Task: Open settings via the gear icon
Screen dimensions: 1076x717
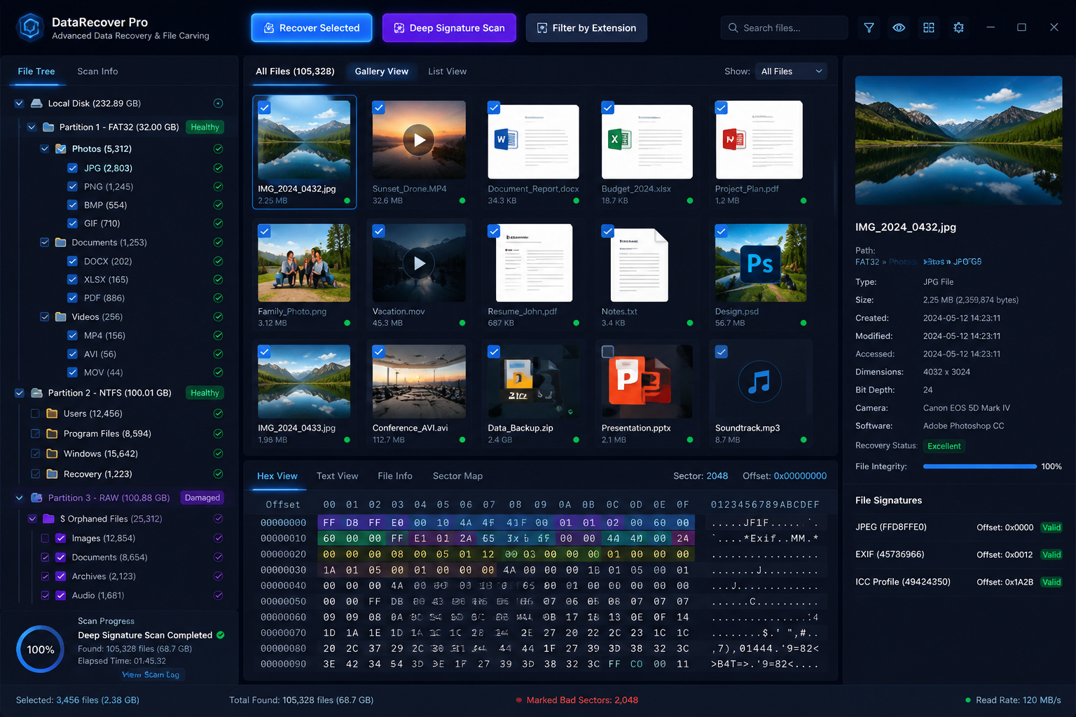Action: pos(958,28)
